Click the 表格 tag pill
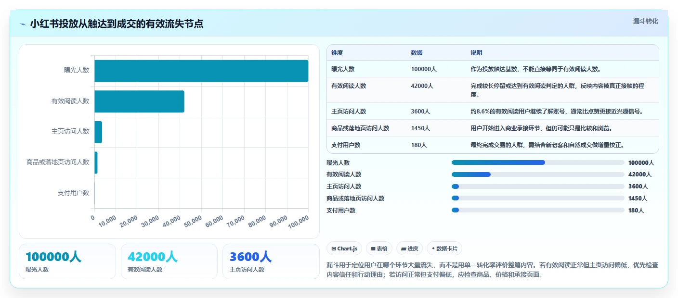This screenshot has width=678, height=298. point(379,248)
